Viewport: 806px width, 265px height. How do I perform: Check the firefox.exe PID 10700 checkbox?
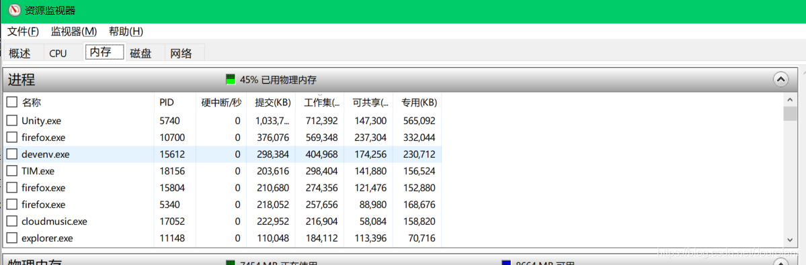click(12, 138)
